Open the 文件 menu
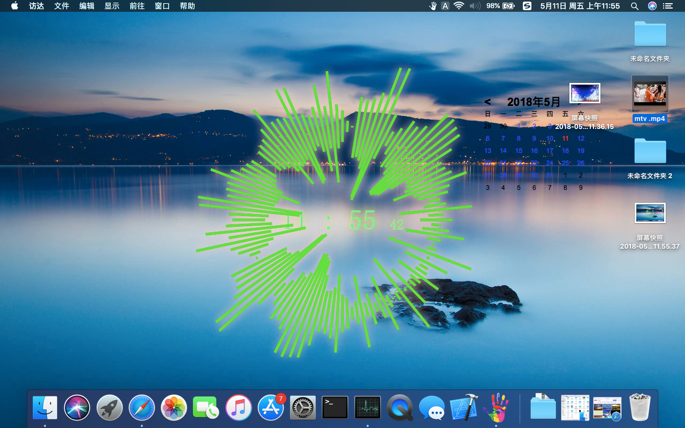 [62, 6]
